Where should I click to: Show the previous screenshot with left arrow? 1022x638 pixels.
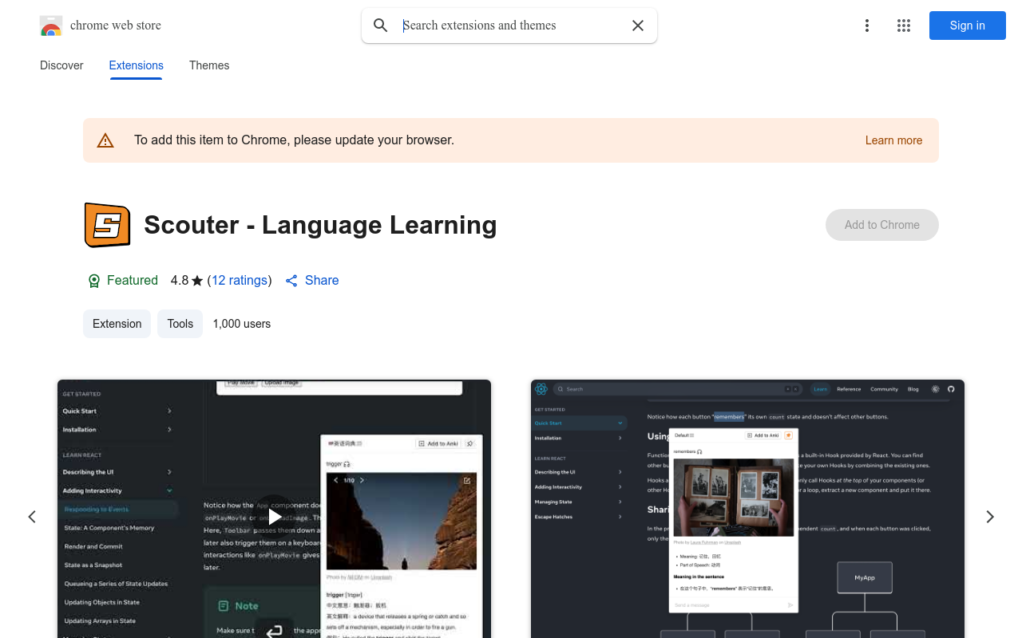coord(32,517)
